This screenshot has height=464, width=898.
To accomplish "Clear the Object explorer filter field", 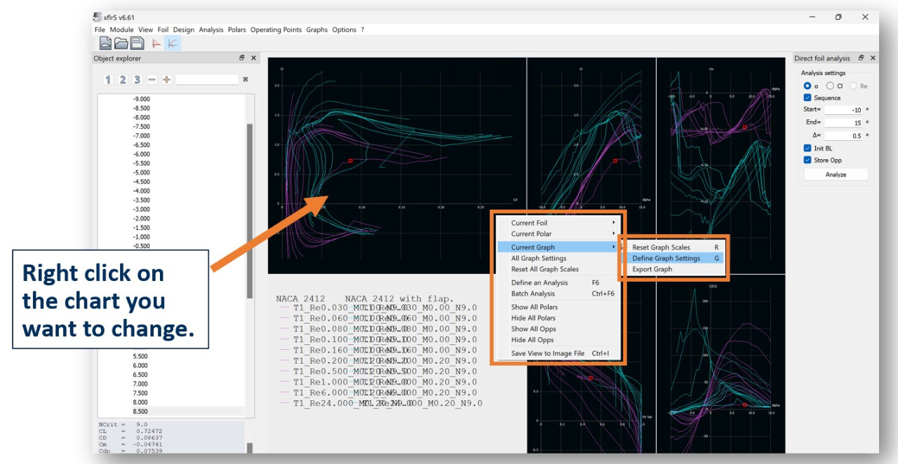I will [x=246, y=80].
